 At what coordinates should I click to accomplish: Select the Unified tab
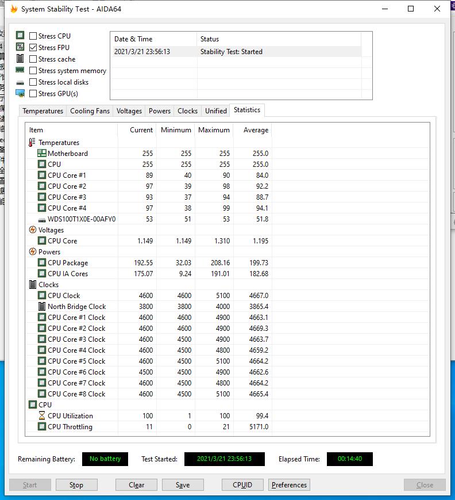[216, 111]
